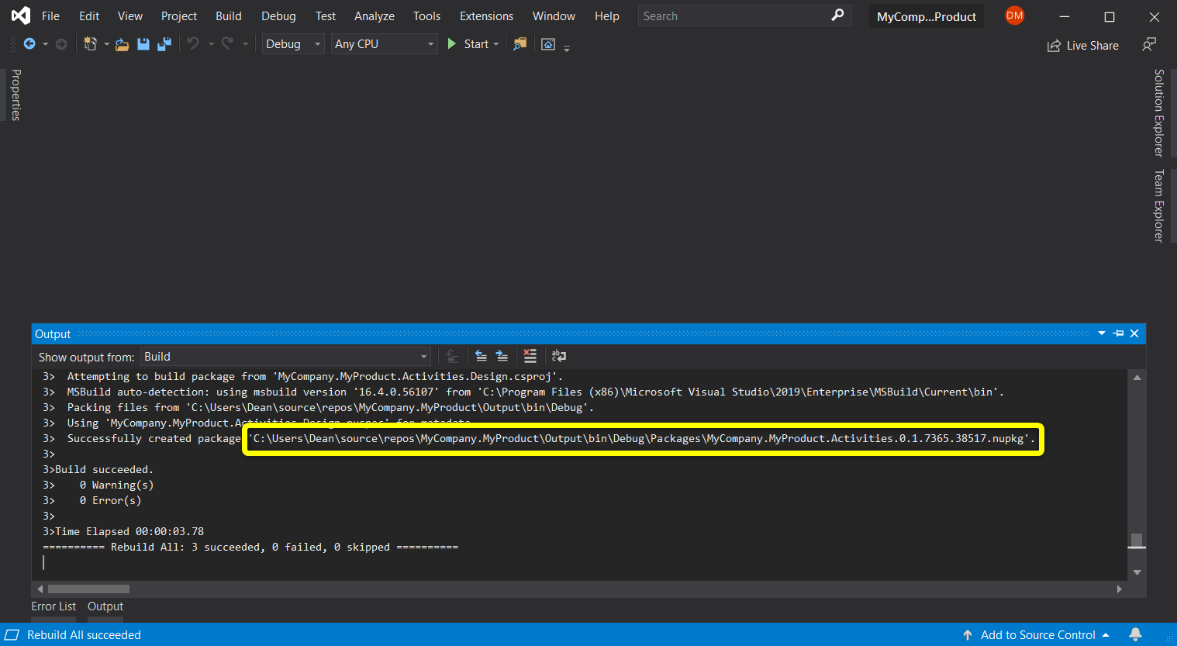Select the Open File toolbar icon
This screenshot has height=646, width=1177.
[122, 44]
